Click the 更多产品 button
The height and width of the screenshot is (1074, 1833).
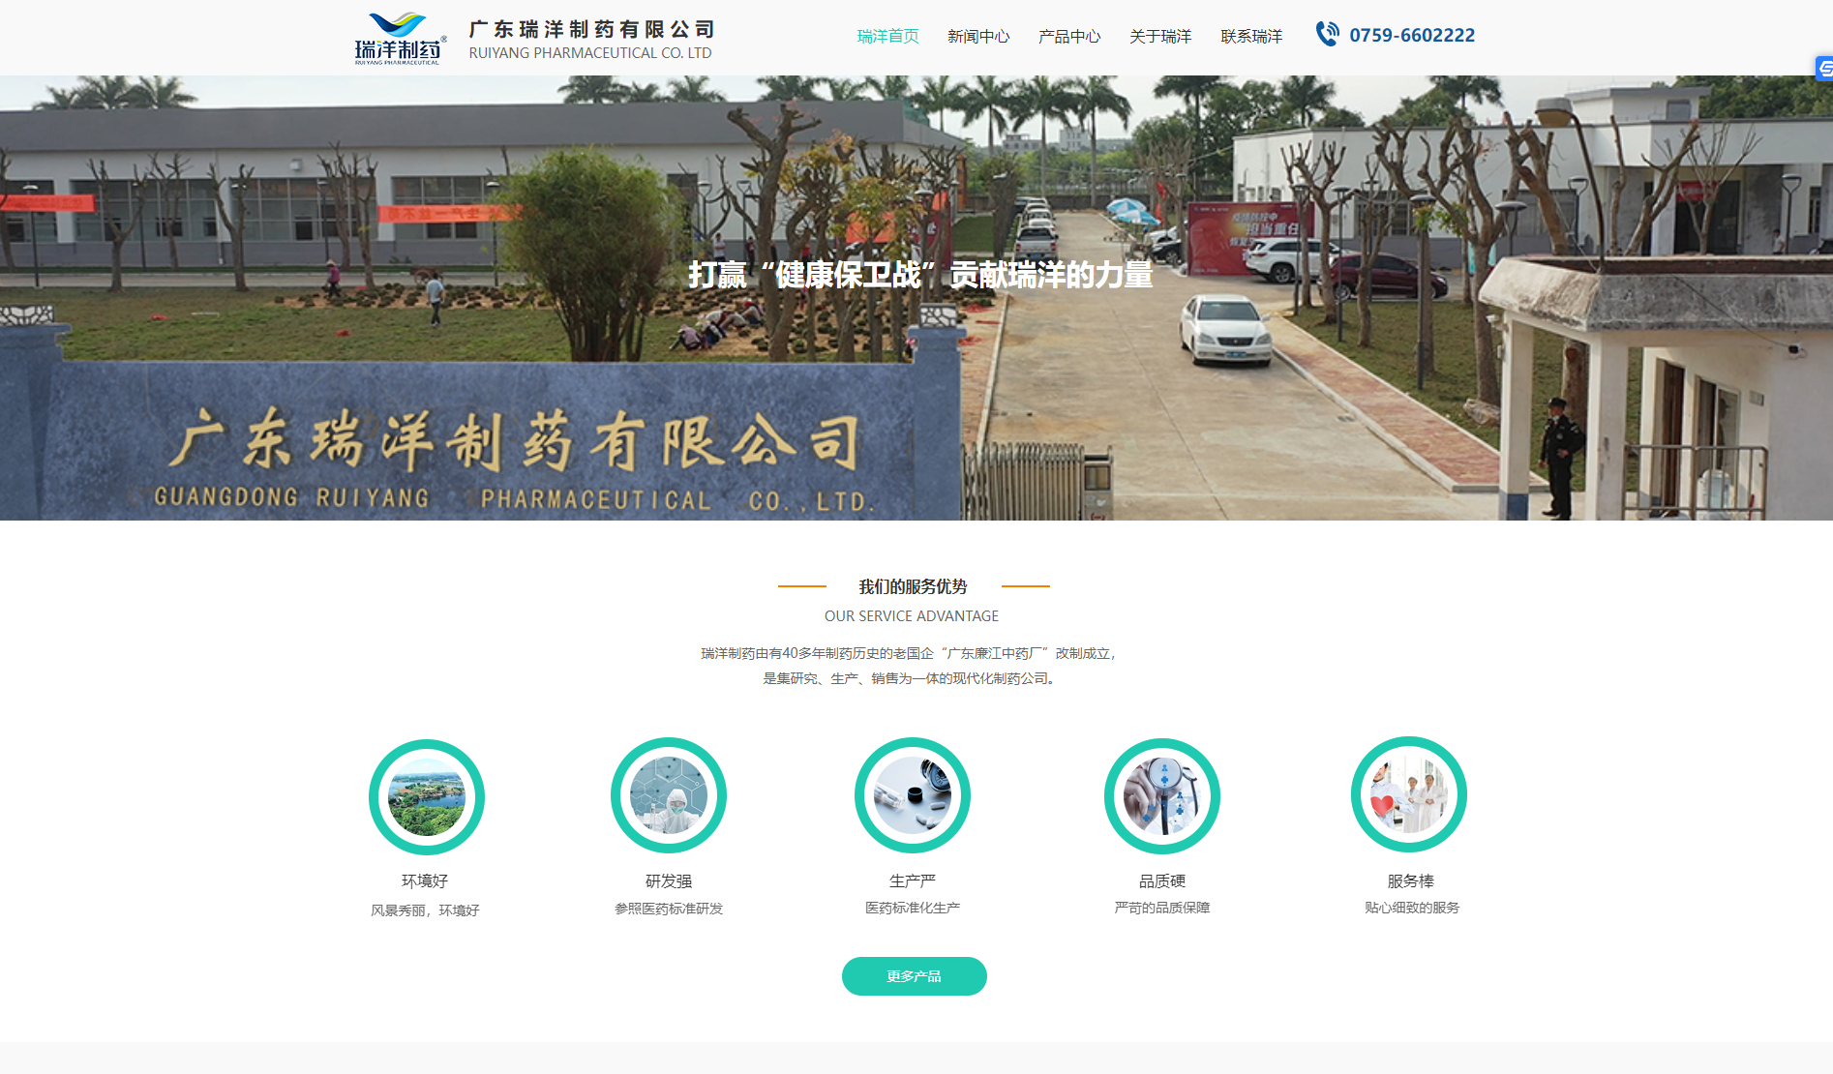915,976
